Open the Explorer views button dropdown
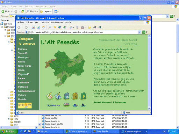179x134 pixels. coord(57,12)
